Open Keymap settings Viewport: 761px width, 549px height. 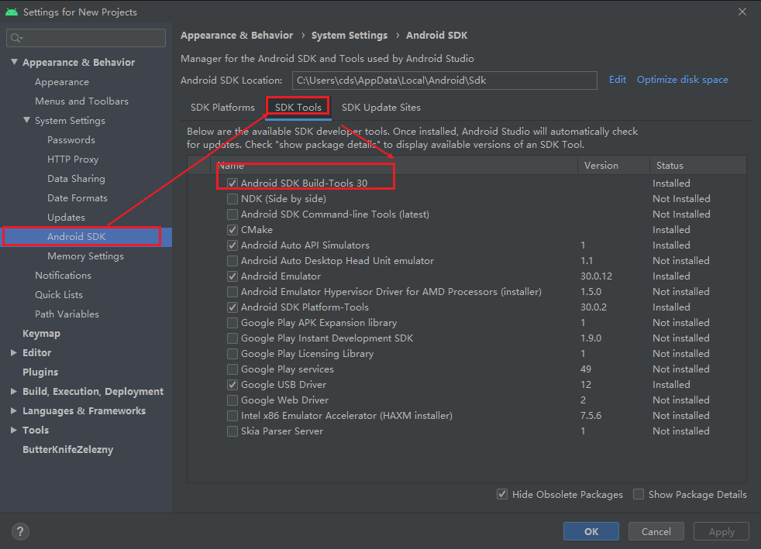[x=41, y=334]
